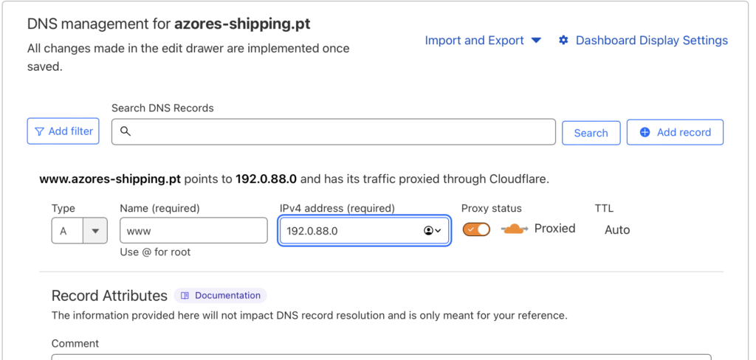
Task: Click the Add filter button
Action: click(63, 131)
